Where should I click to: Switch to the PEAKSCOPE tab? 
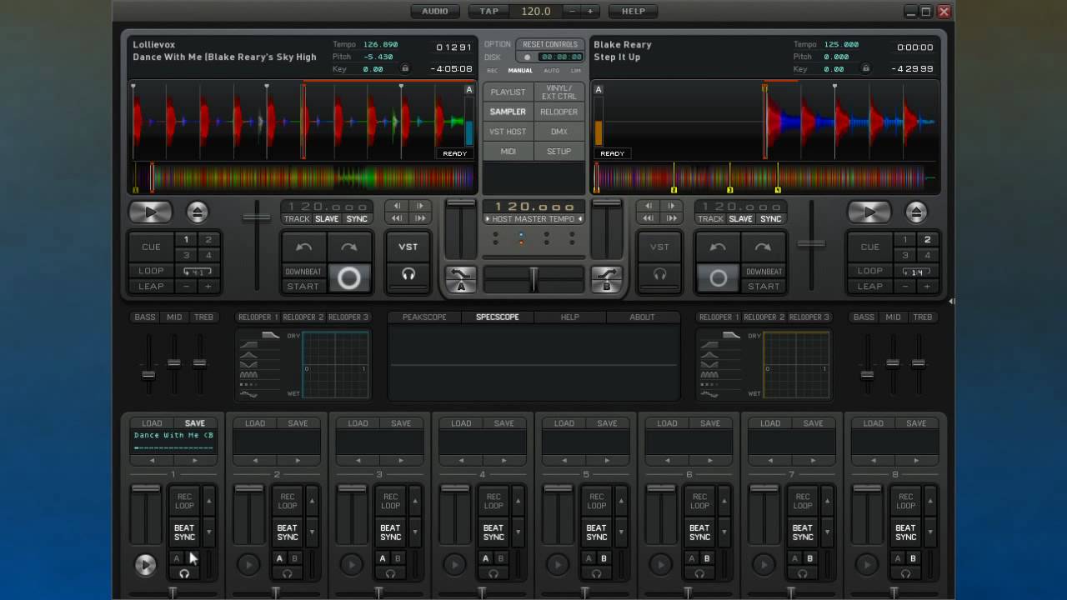424,317
